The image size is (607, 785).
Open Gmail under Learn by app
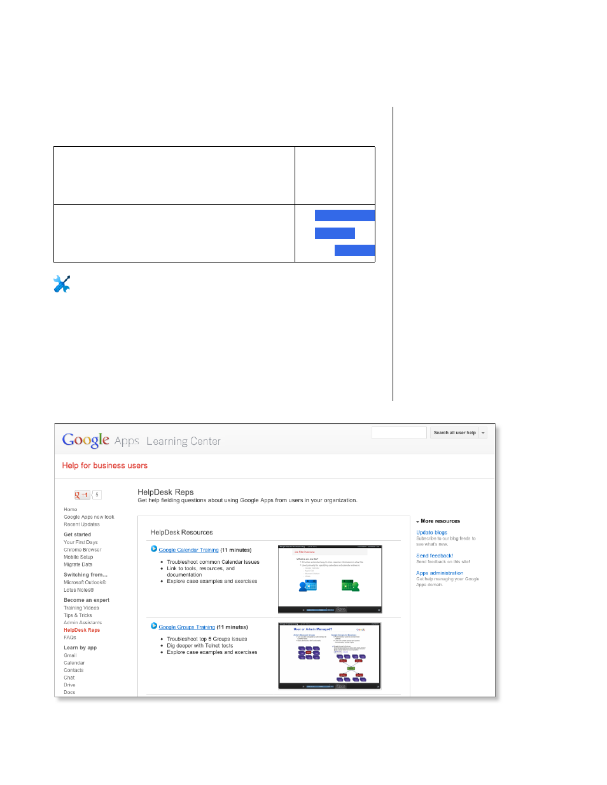(x=70, y=655)
